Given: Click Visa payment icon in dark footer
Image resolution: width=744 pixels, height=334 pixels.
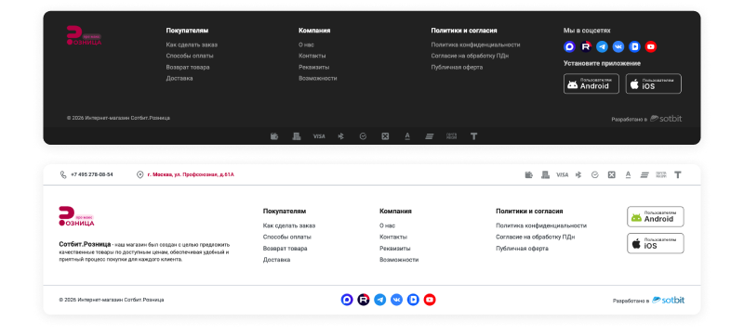Looking at the screenshot, I should click(319, 136).
